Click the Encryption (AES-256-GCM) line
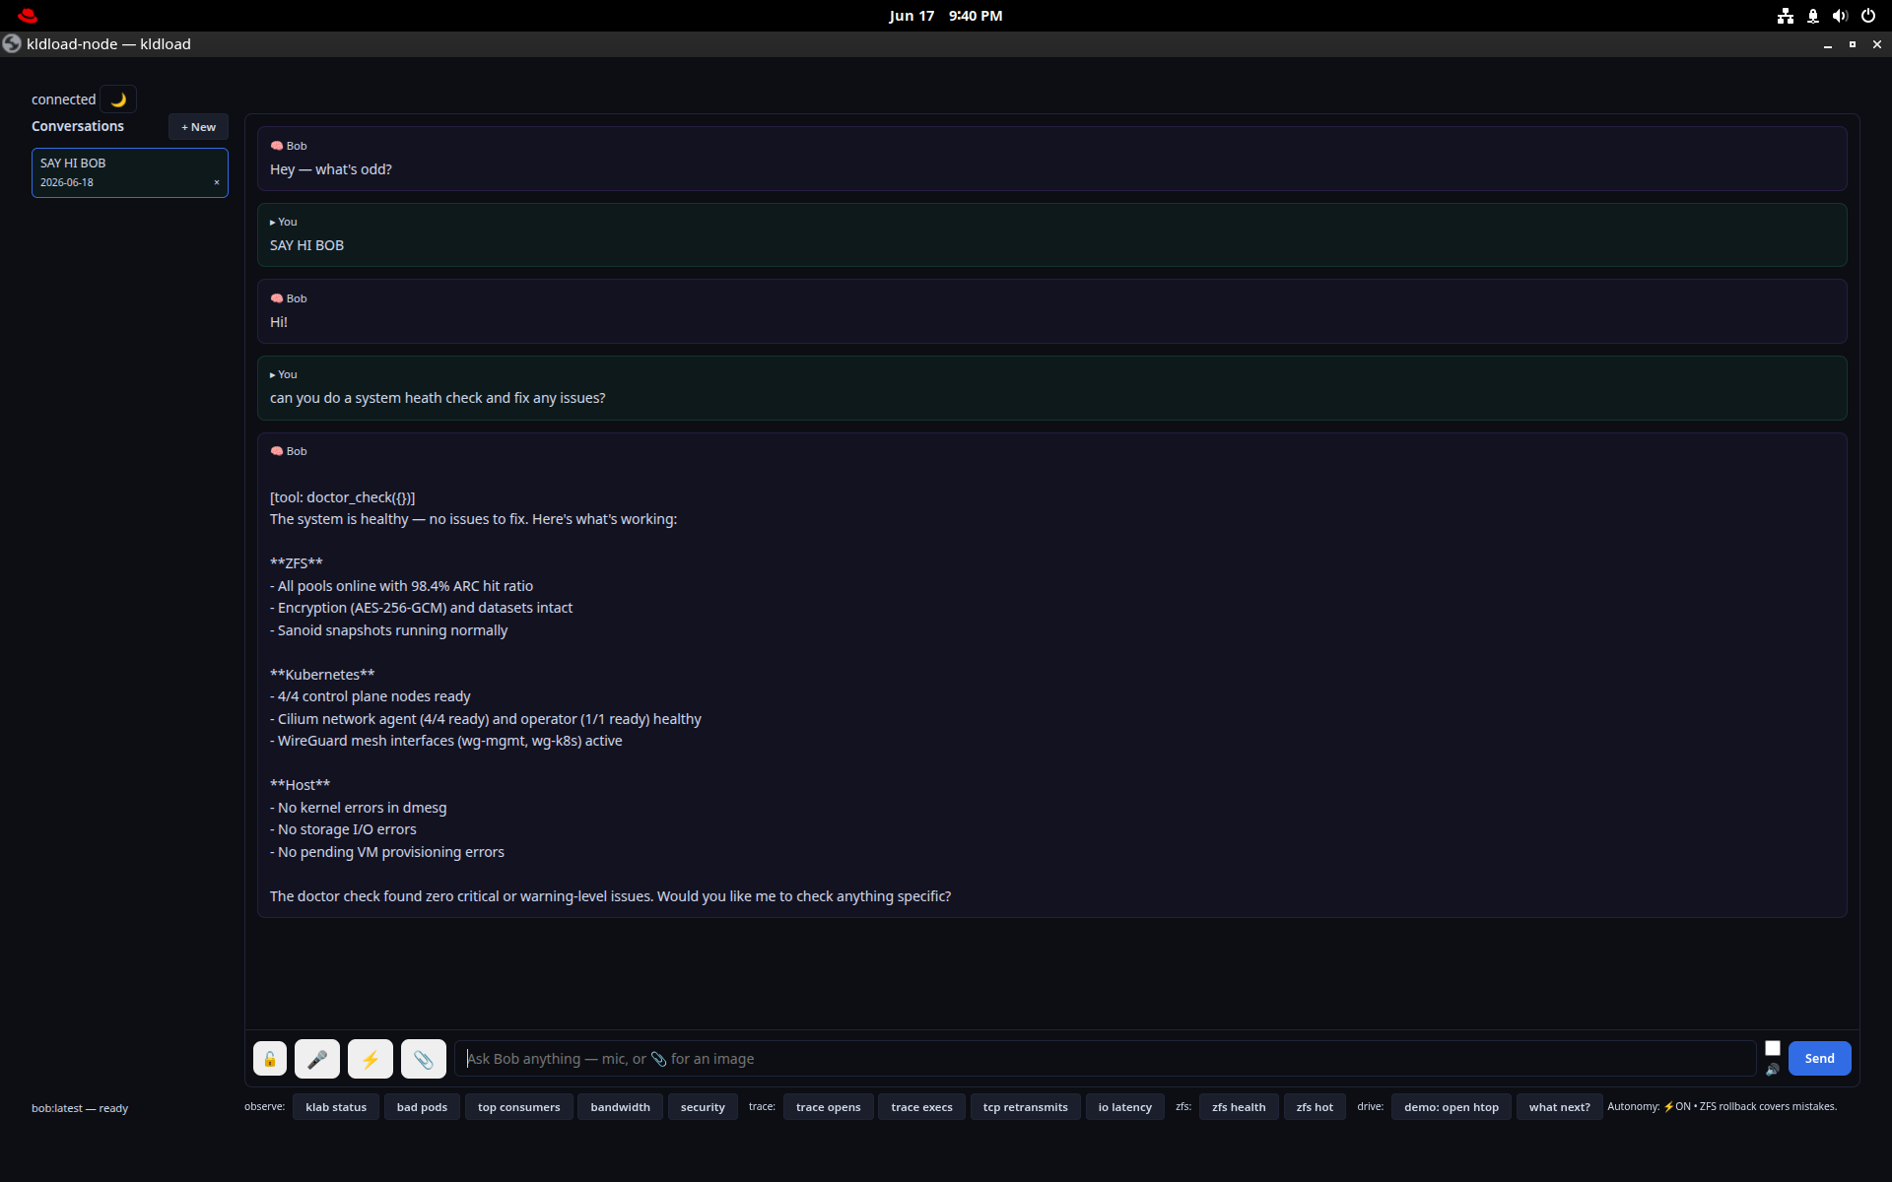1892x1182 pixels. click(421, 608)
